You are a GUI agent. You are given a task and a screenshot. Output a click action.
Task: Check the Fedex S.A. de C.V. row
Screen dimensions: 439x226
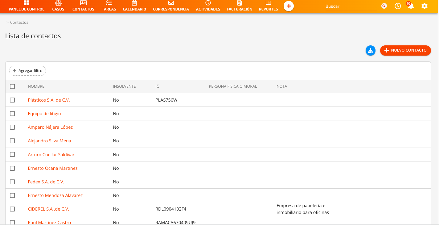coord(12,182)
